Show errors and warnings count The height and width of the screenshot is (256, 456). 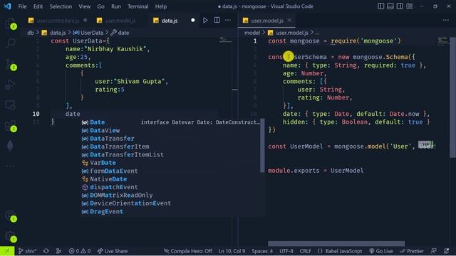80,251
